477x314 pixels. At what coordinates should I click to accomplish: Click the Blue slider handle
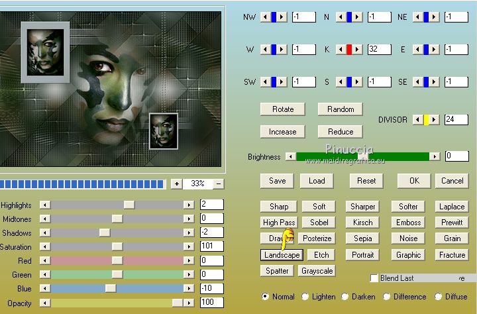[111, 288]
